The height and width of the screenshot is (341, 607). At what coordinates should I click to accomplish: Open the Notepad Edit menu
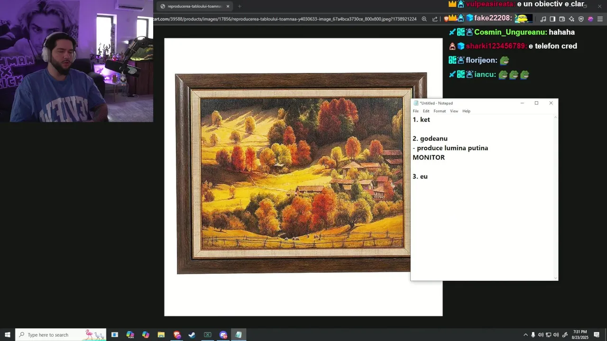[426, 111]
